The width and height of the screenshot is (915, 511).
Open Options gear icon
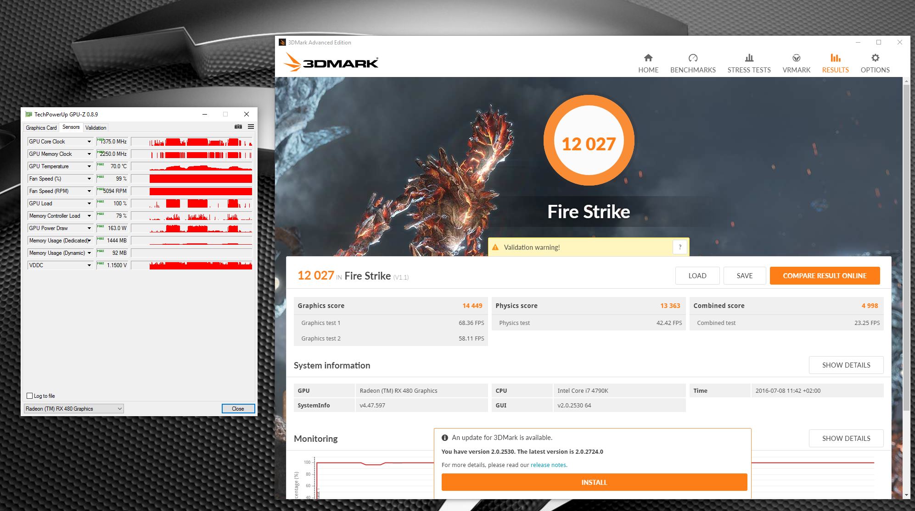click(x=875, y=58)
